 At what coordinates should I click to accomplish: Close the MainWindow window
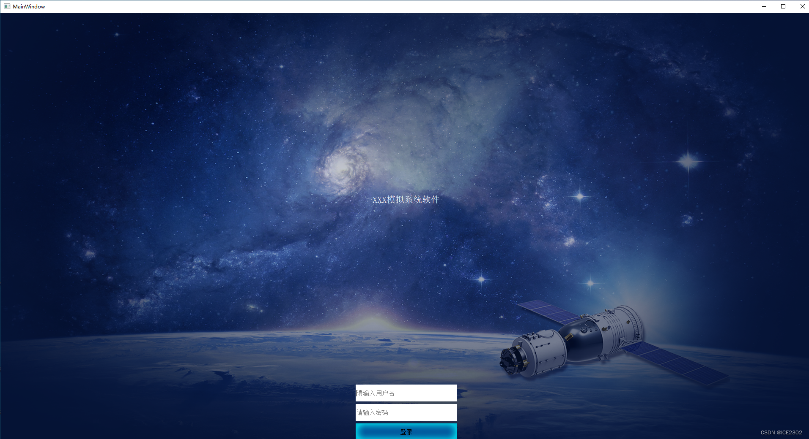click(x=802, y=6)
